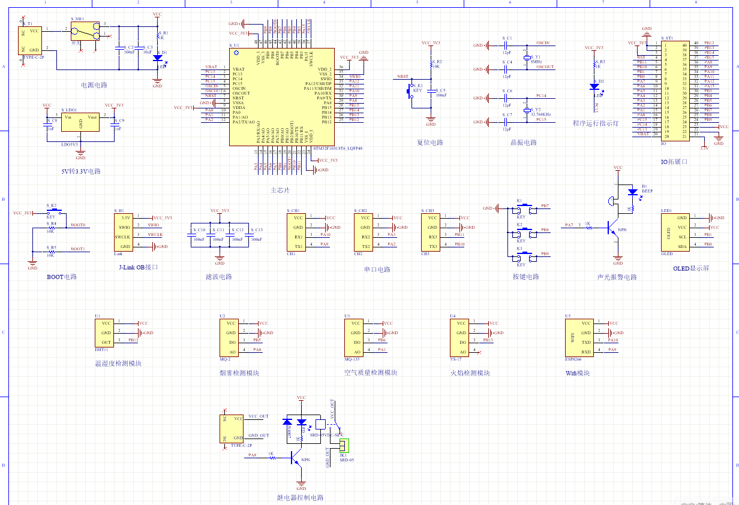Click the OSCOUT net label near S_C4
Viewport: 739px width, 505px height.
point(545,67)
